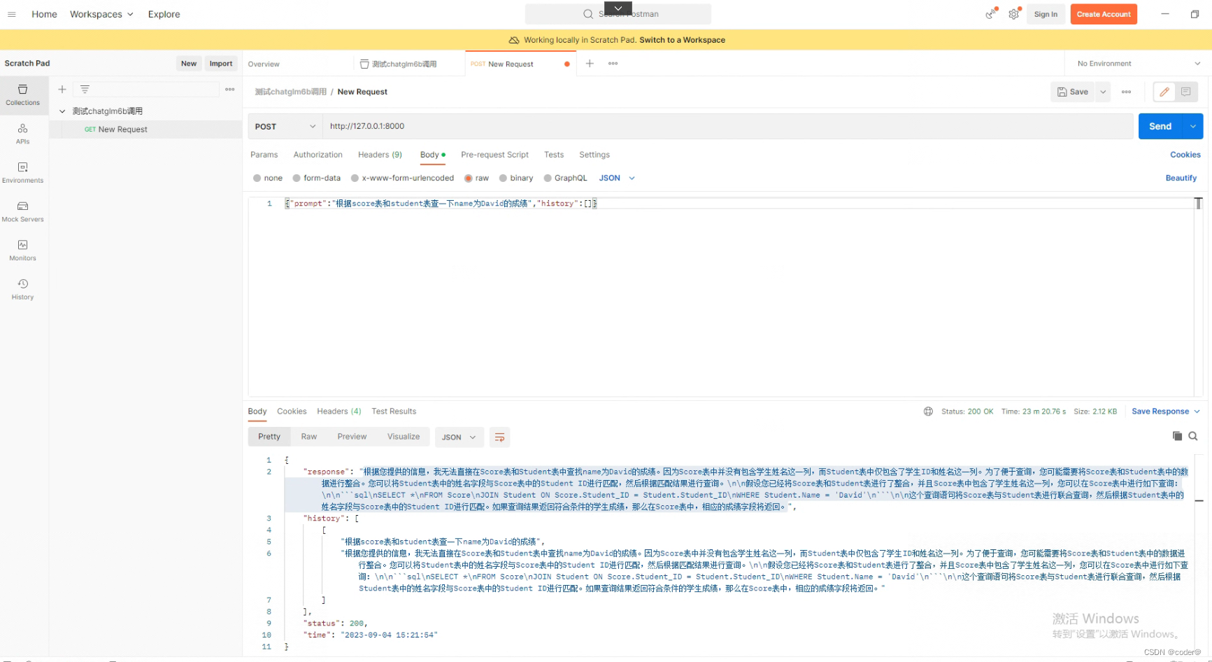Select the binary body type
This screenshot has height=662, width=1212.
pyautogui.click(x=516, y=178)
